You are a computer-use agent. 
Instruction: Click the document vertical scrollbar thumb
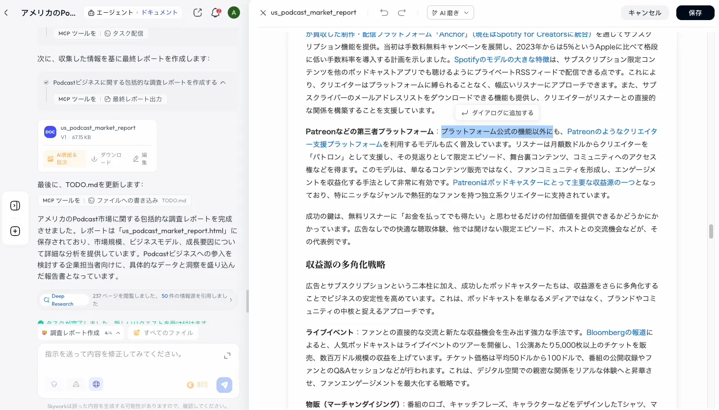[x=711, y=232]
